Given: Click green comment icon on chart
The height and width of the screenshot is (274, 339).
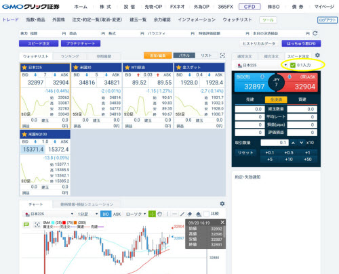Looking at the screenshot, I should point(26,225).
